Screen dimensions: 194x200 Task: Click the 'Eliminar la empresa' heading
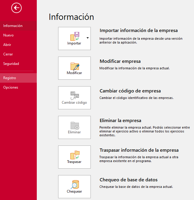click(x=120, y=121)
